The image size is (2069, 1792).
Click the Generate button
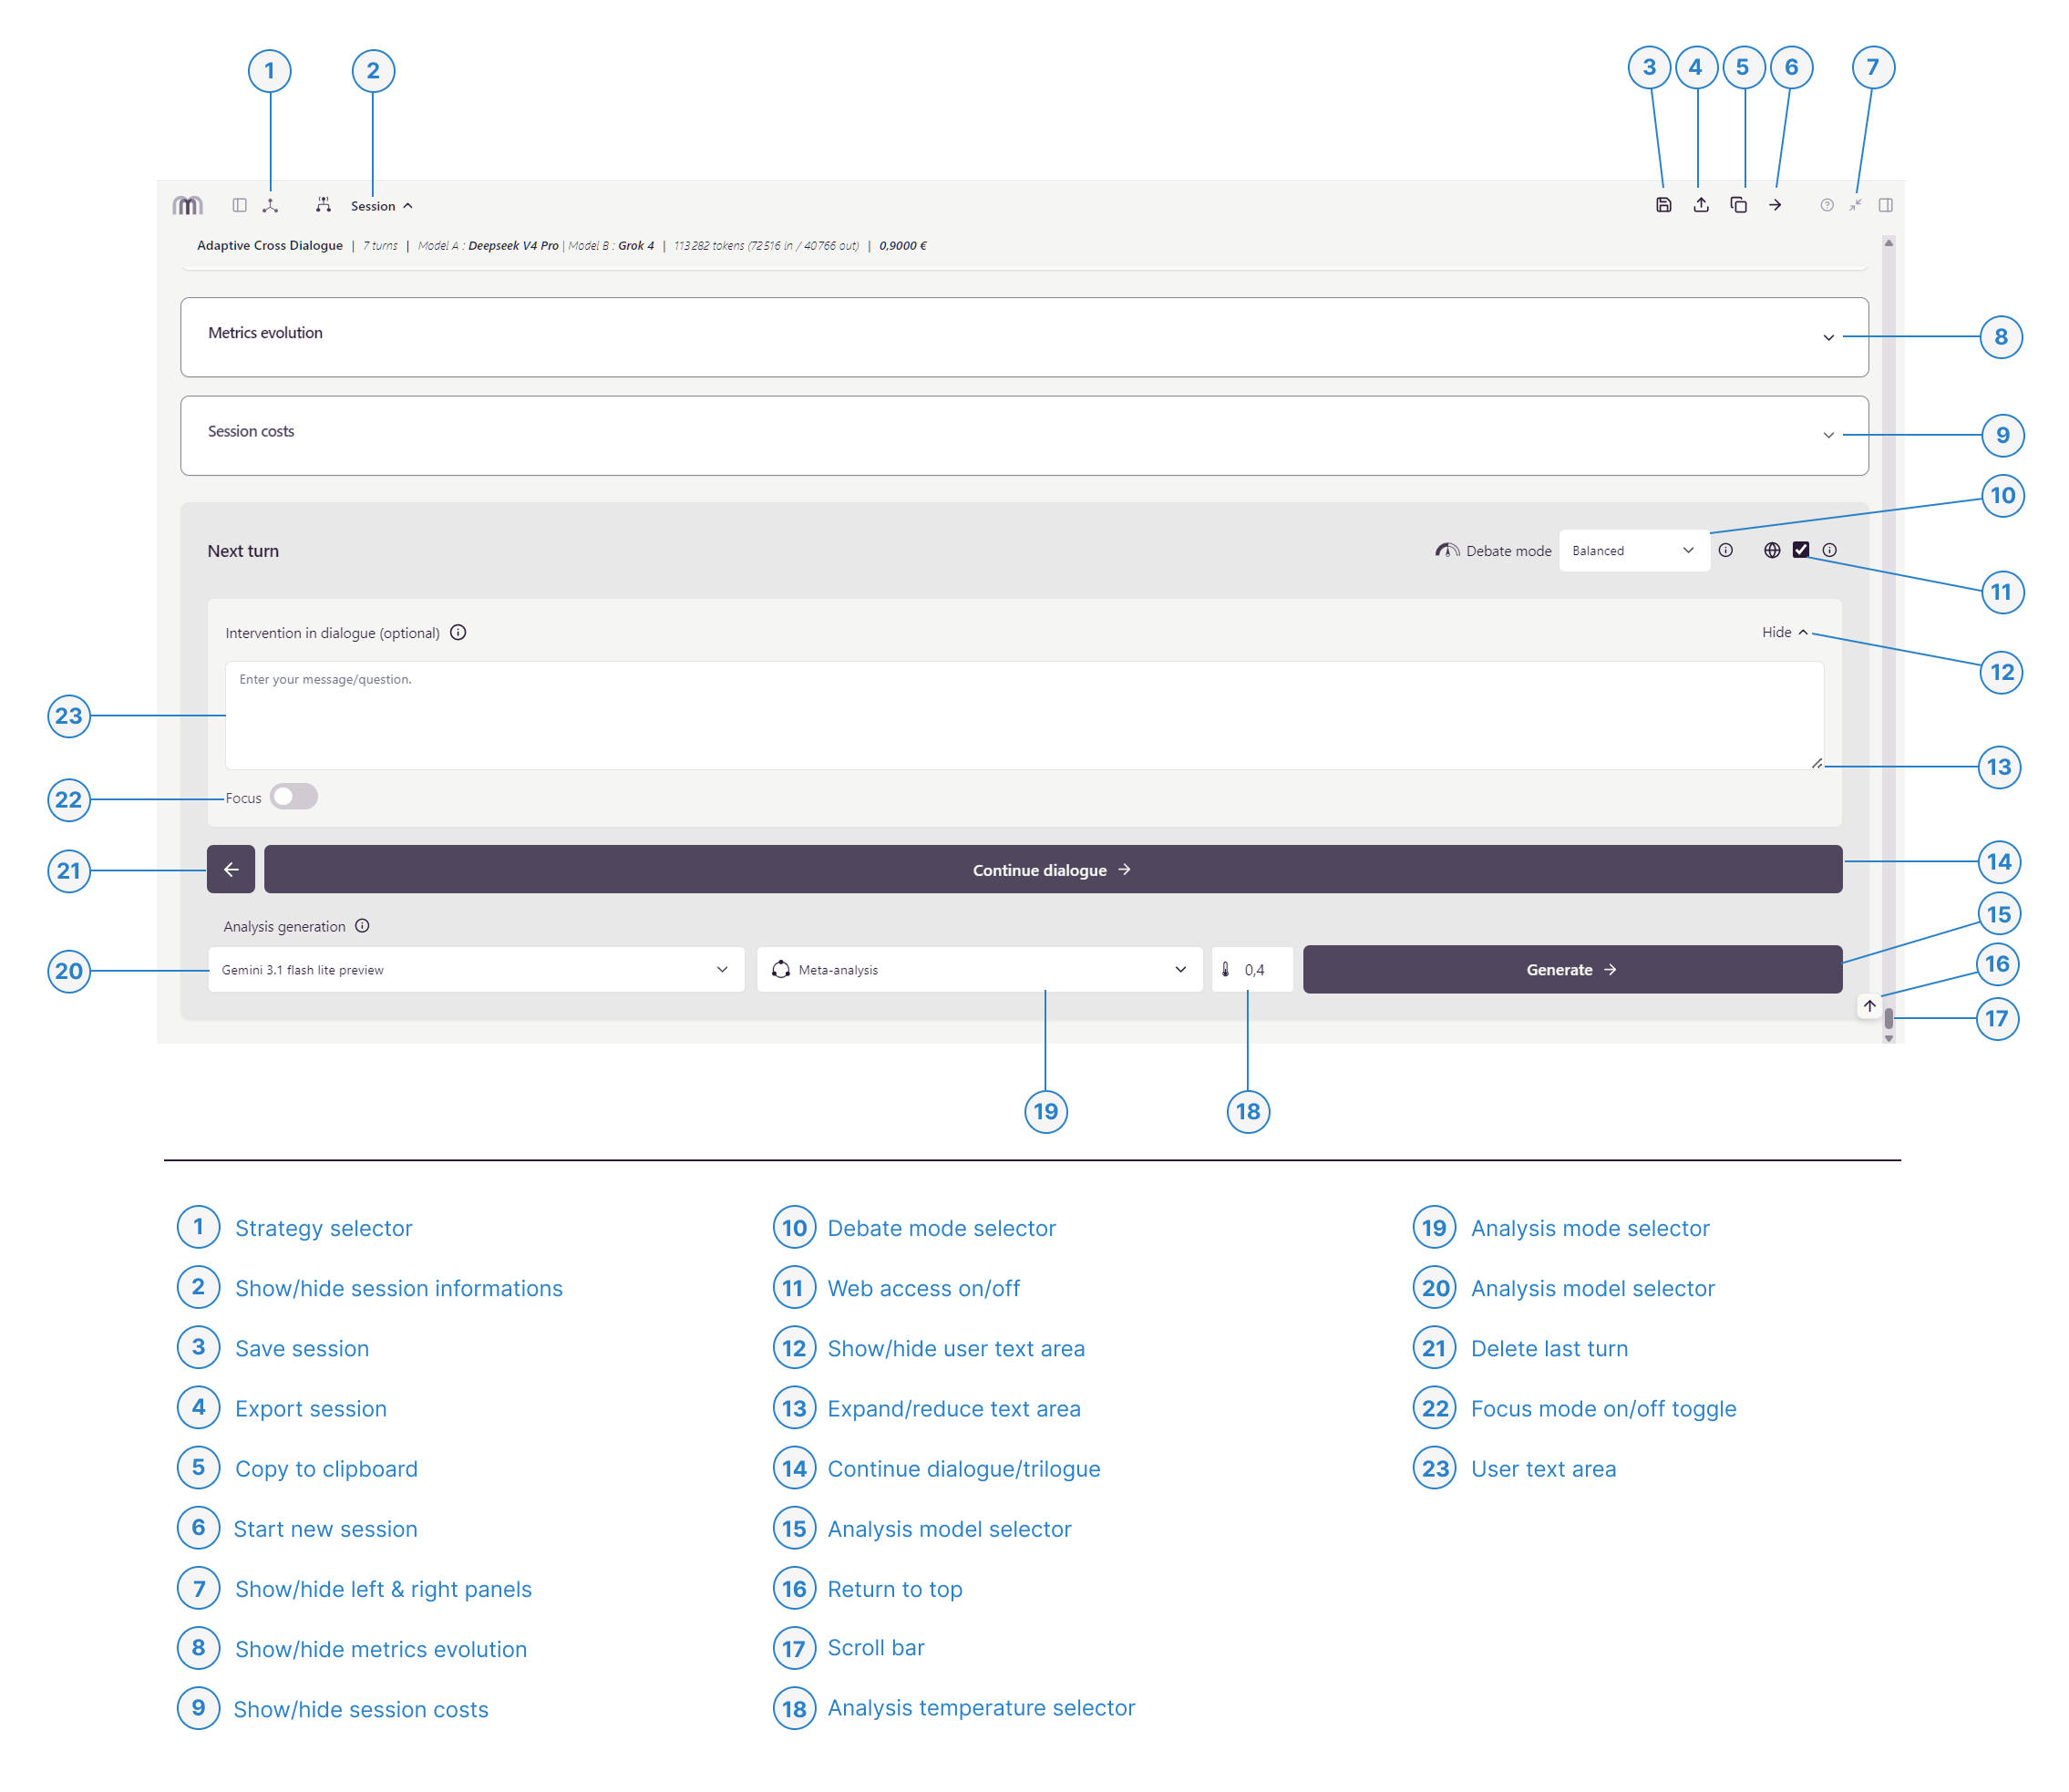click(1572, 969)
